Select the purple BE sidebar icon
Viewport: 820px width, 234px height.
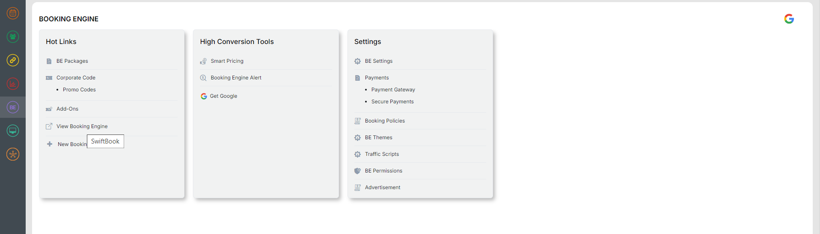point(13,107)
